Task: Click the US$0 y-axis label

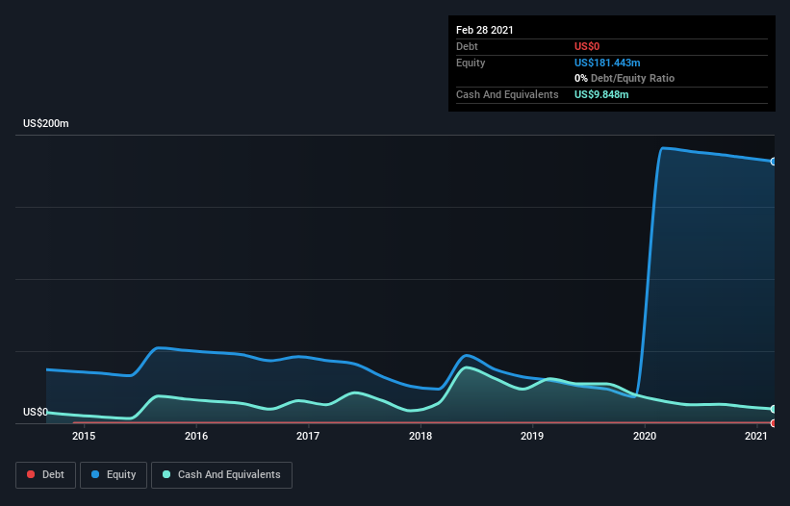Action: (x=36, y=412)
